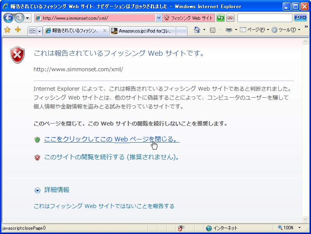Click the RSS feeds icon
The image size is (311, 234).
coord(213,30)
